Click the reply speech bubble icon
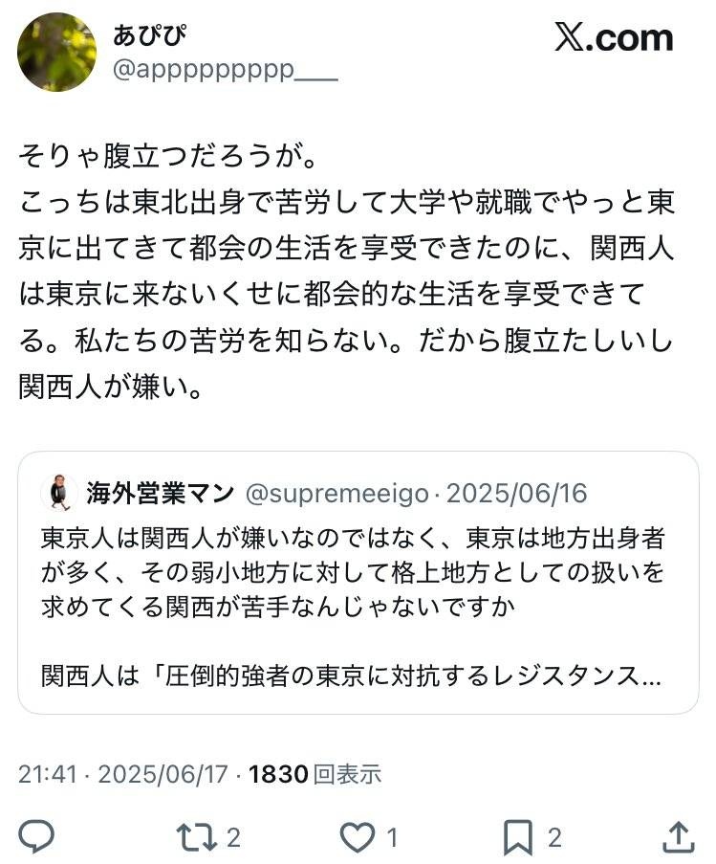The width and height of the screenshot is (716, 864). click(37, 838)
